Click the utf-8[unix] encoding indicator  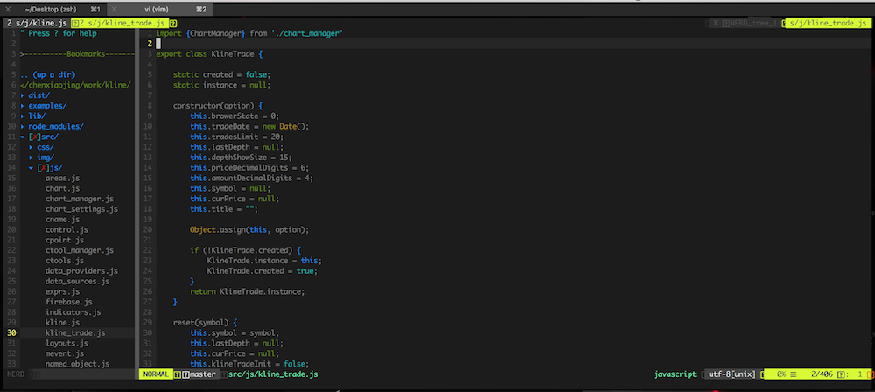(x=732, y=374)
